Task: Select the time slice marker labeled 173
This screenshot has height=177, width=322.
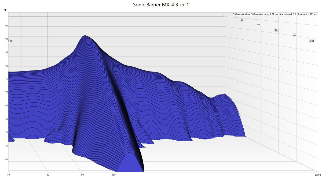Action: 276,30
